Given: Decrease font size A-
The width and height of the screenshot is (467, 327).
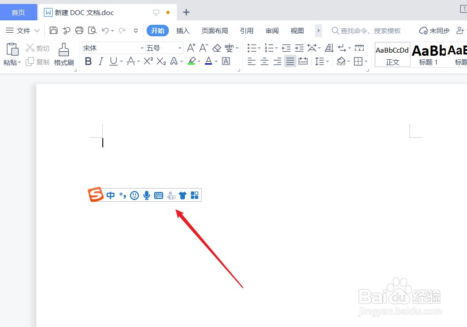Looking at the screenshot, I should 203,48.
